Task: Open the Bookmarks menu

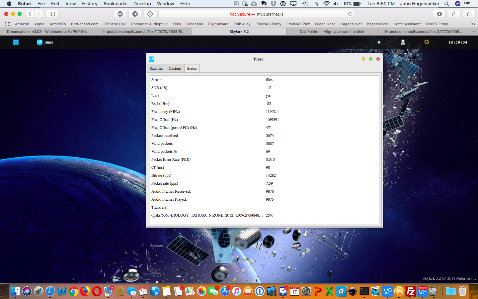Action: 115,4
